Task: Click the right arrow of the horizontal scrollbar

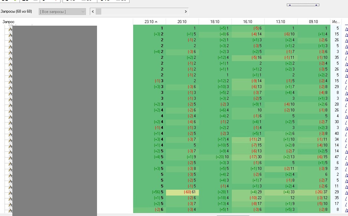Action: coord(186,11)
